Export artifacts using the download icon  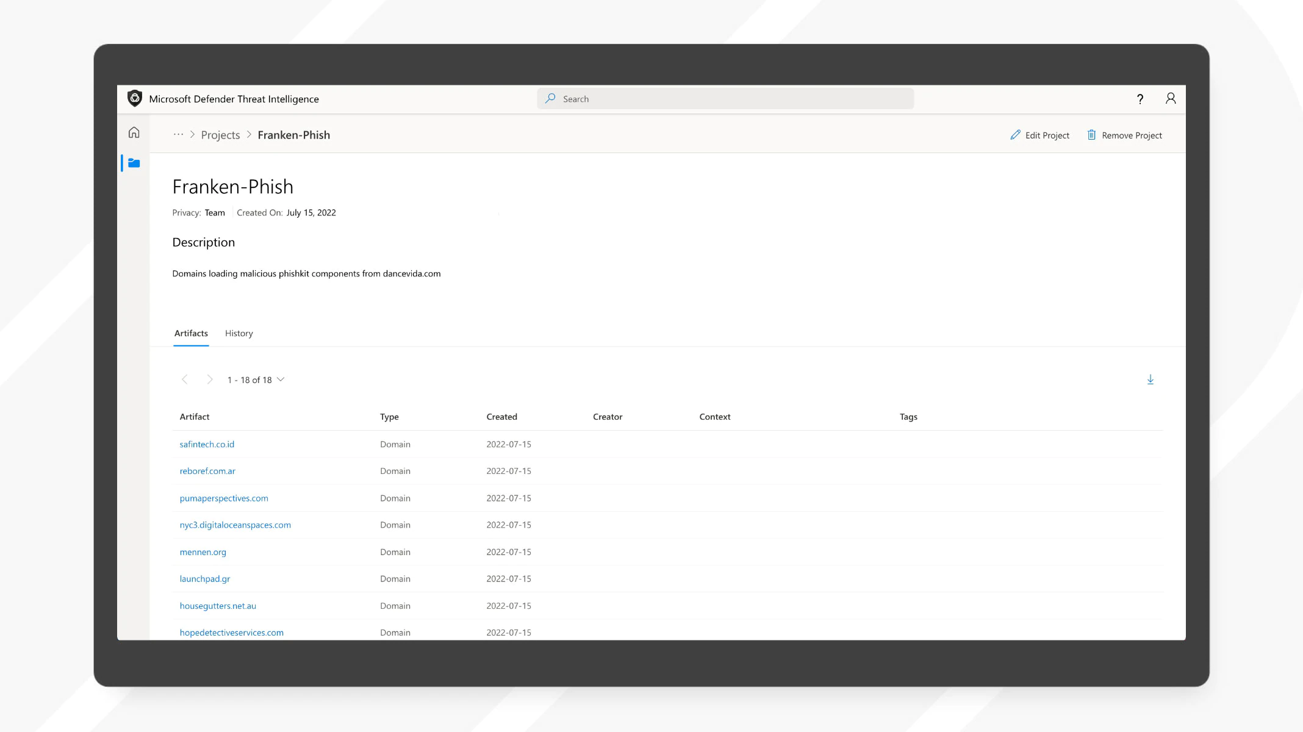1150,379
